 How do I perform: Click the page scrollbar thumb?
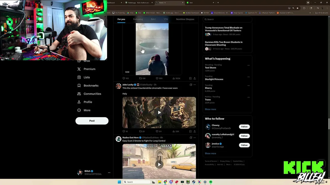pyautogui.click(x=329, y=124)
